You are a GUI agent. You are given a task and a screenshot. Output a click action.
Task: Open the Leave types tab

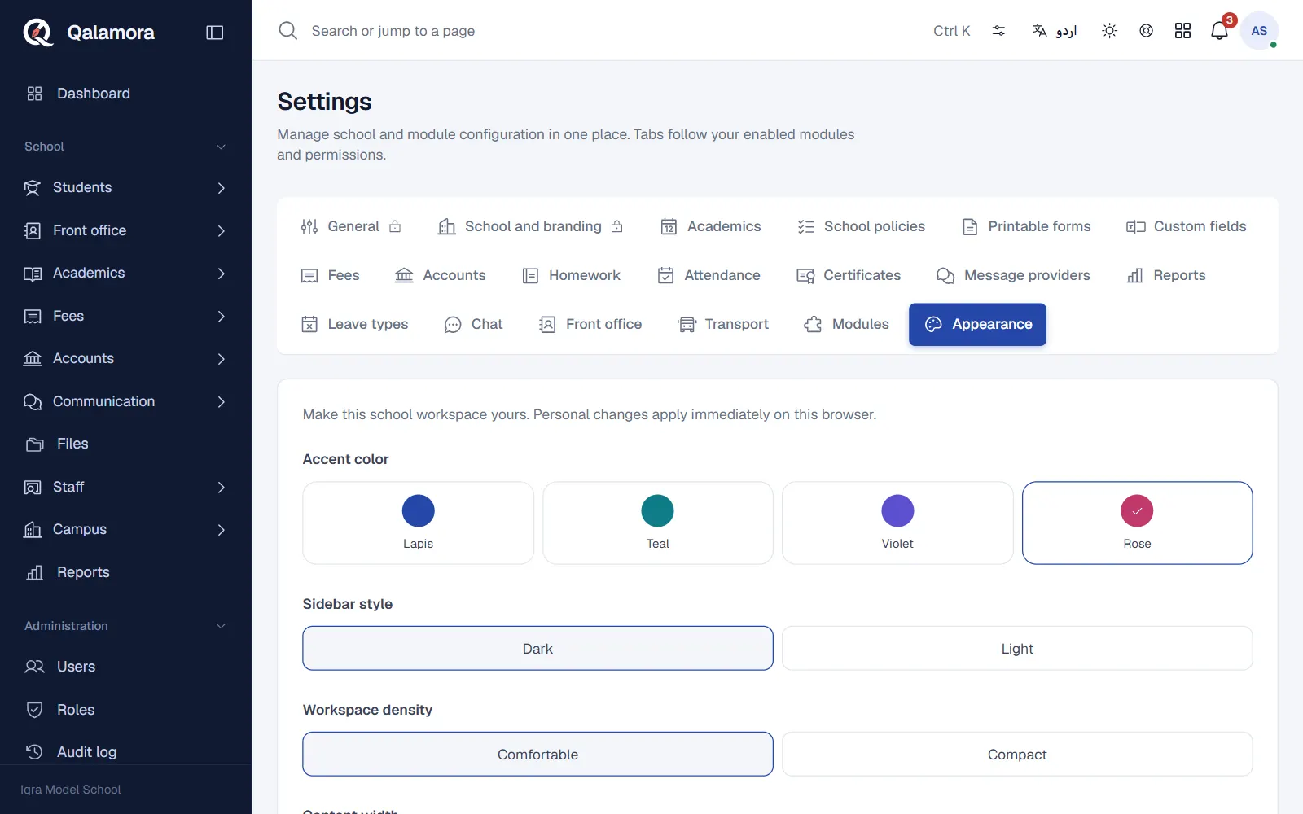[x=354, y=324]
